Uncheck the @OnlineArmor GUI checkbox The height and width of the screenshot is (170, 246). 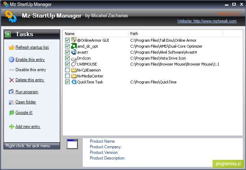[x=67, y=40]
